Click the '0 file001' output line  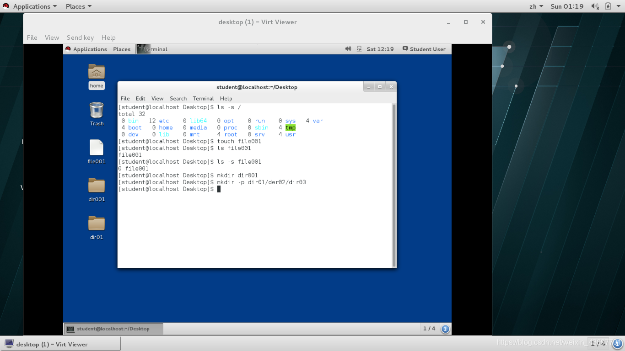click(x=133, y=168)
